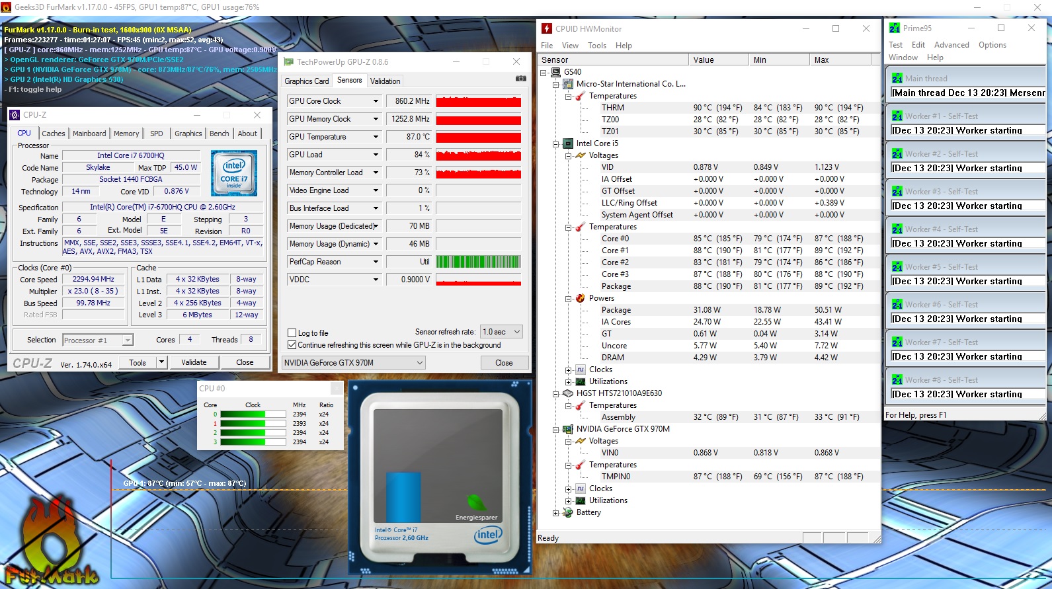Expand the Battery node in HWMonitor

coord(555,512)
